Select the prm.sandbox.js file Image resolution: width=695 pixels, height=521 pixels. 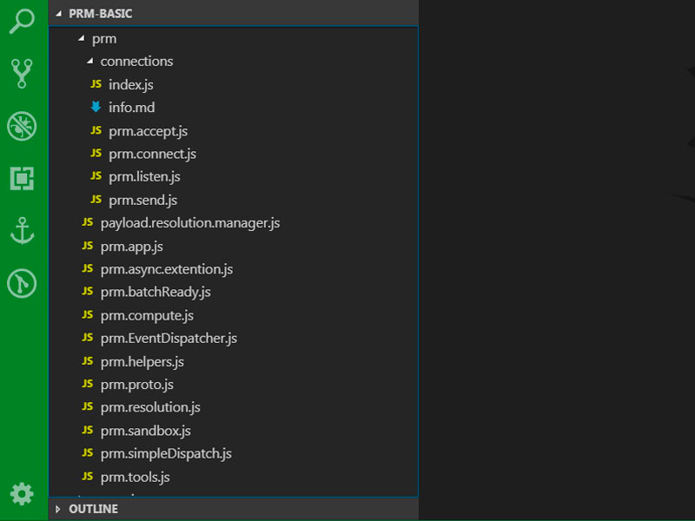(145, 431)
